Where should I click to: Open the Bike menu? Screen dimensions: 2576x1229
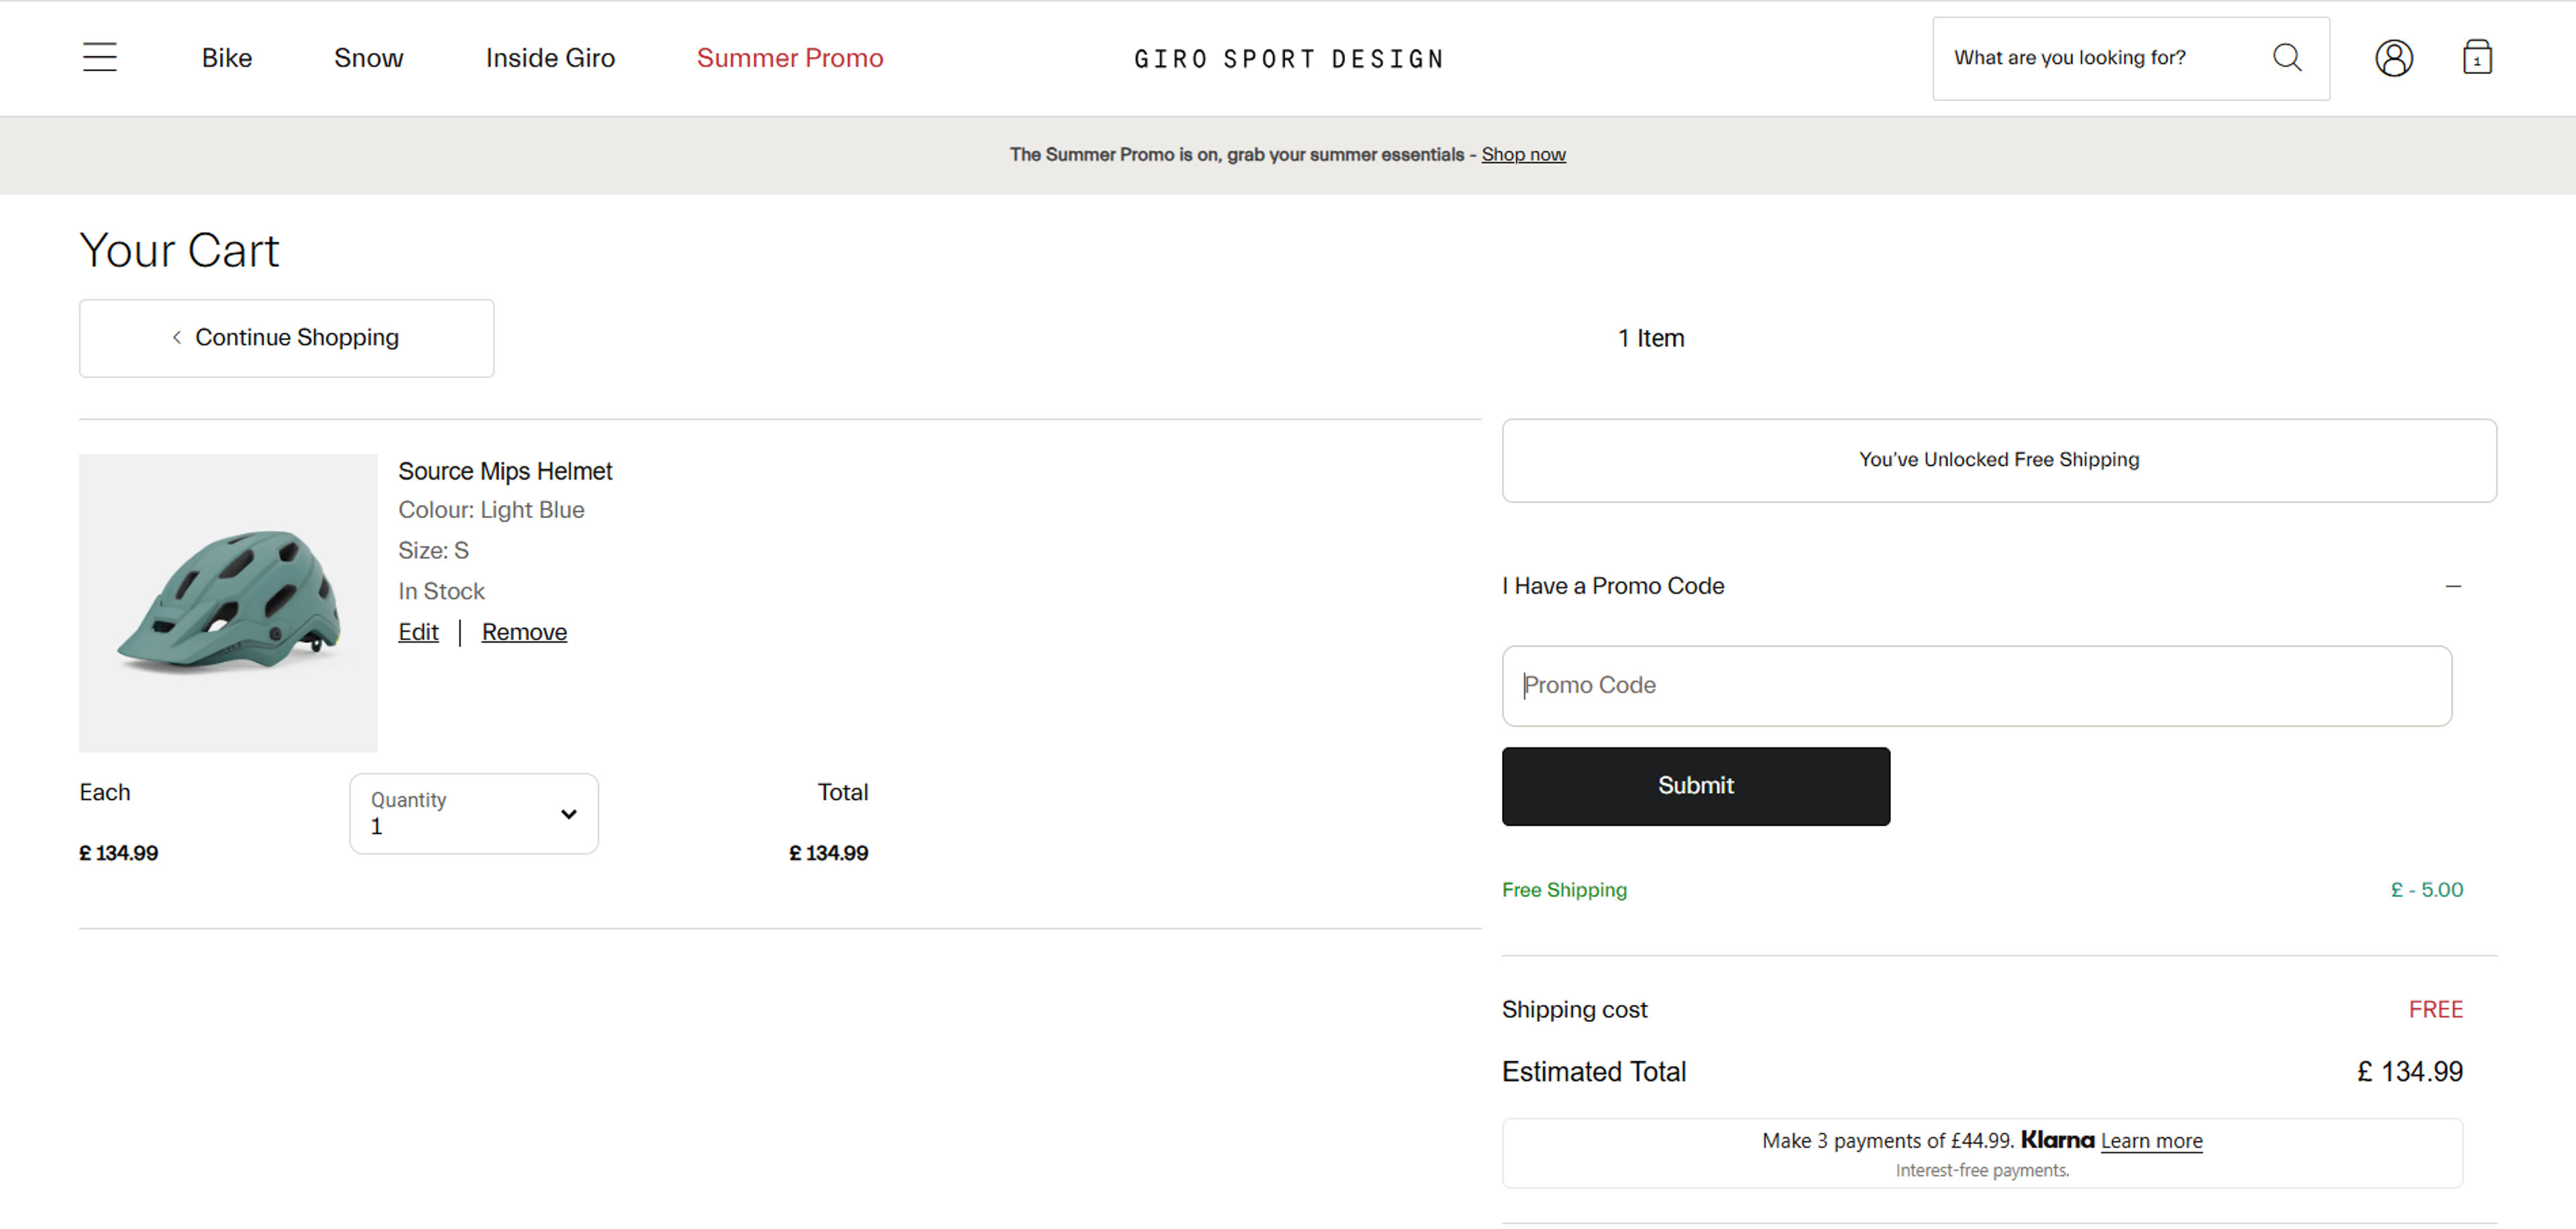(x=227, y=58)
